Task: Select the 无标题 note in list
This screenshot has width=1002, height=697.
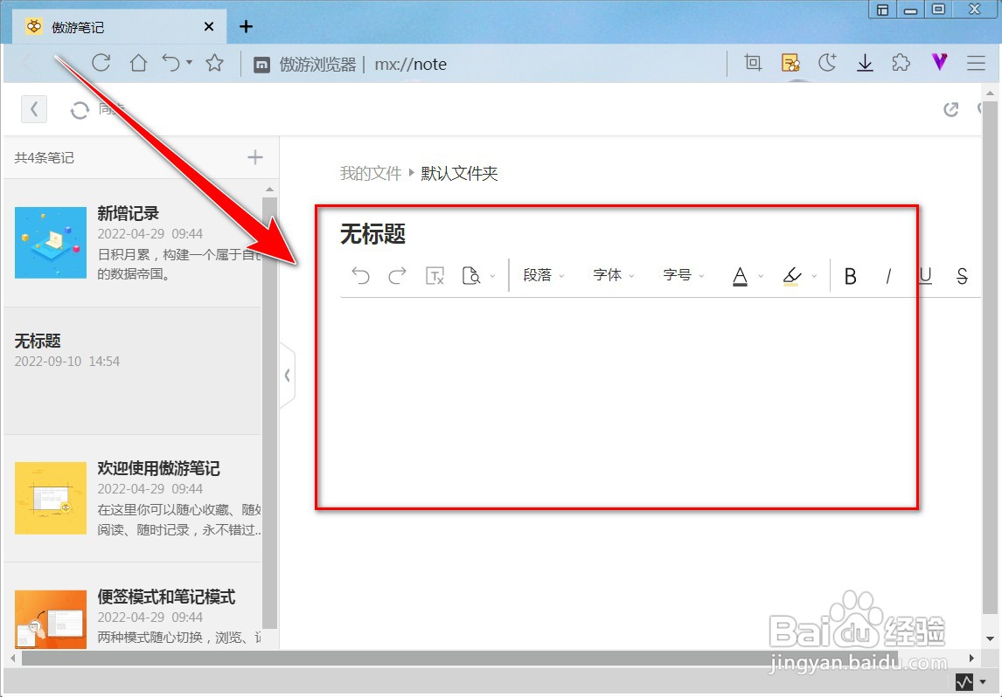Action: [133, 371]
